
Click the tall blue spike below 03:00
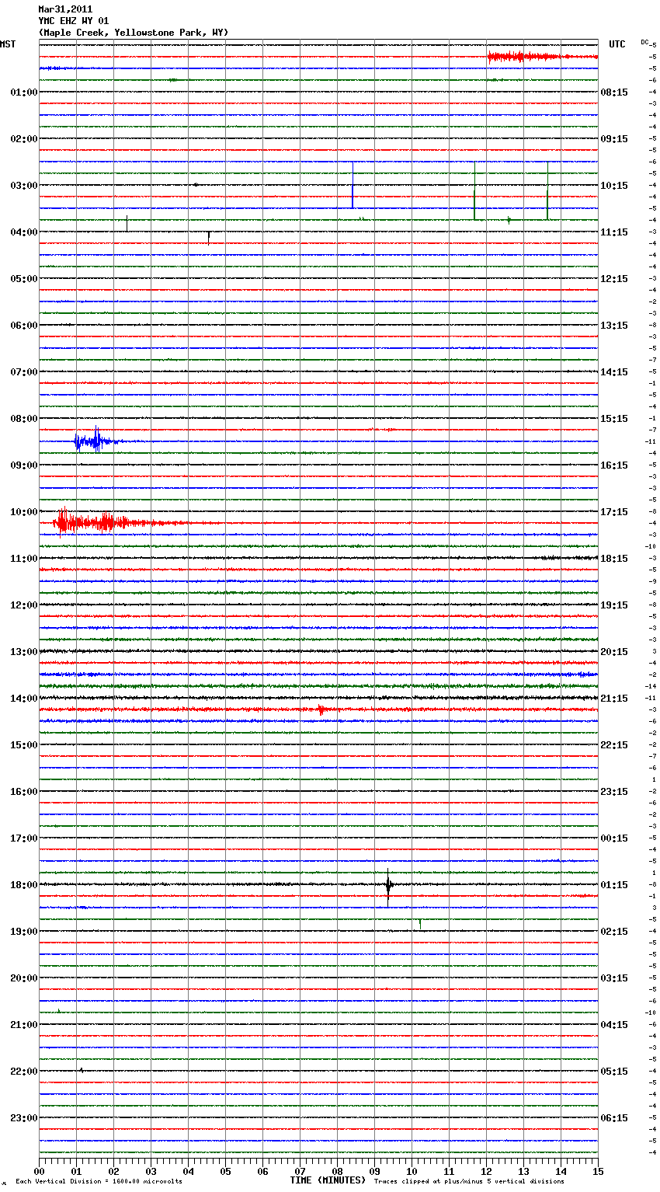click(353, 185)
